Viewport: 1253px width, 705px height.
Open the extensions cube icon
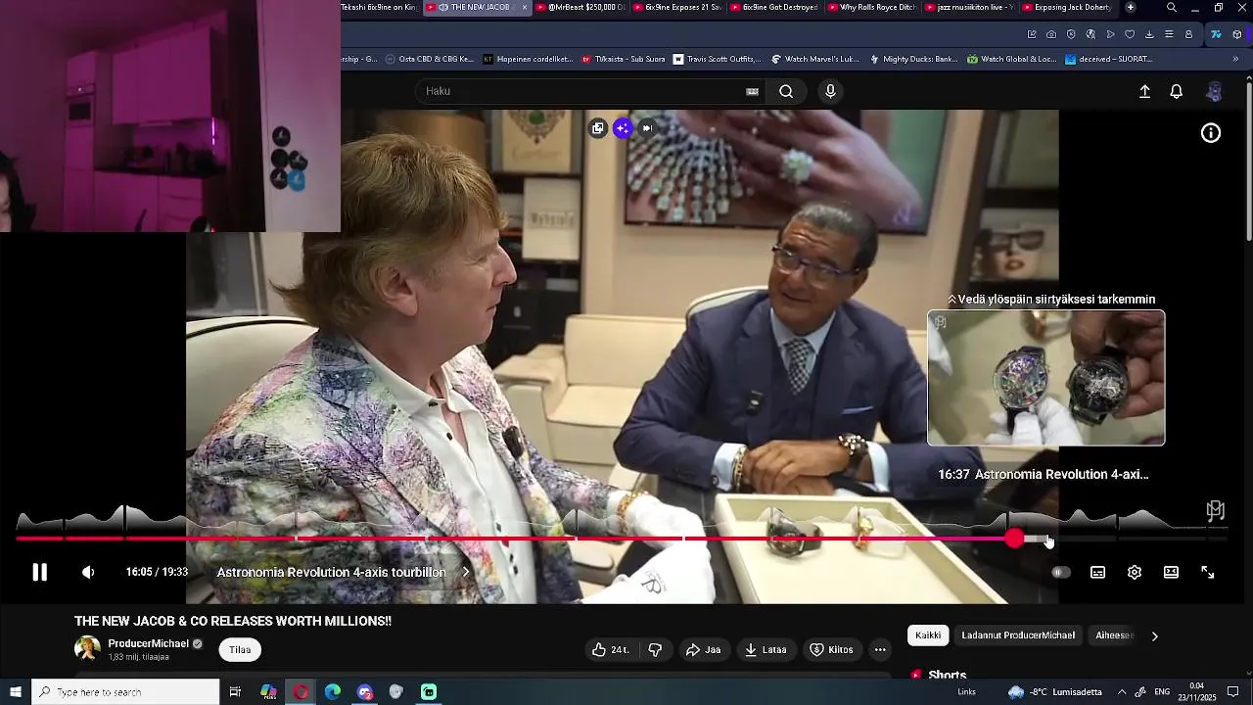click(x=1237, y=34)
